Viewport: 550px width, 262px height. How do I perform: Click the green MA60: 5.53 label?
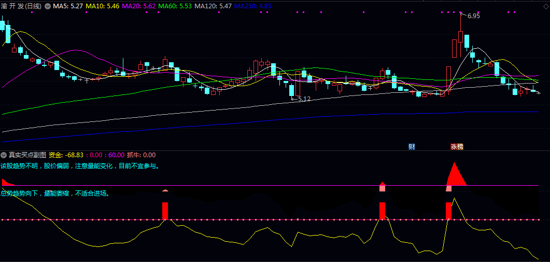point(175,6)
